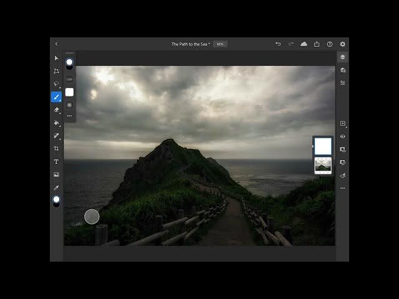Select the Eraser tool
399x299 pixels.
click(56, 110)
